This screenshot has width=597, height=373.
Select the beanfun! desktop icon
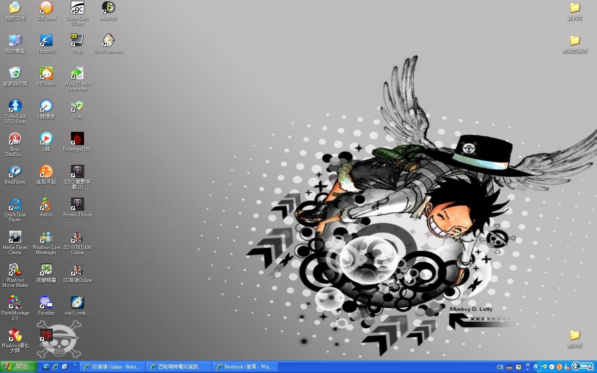coord(109,11)
